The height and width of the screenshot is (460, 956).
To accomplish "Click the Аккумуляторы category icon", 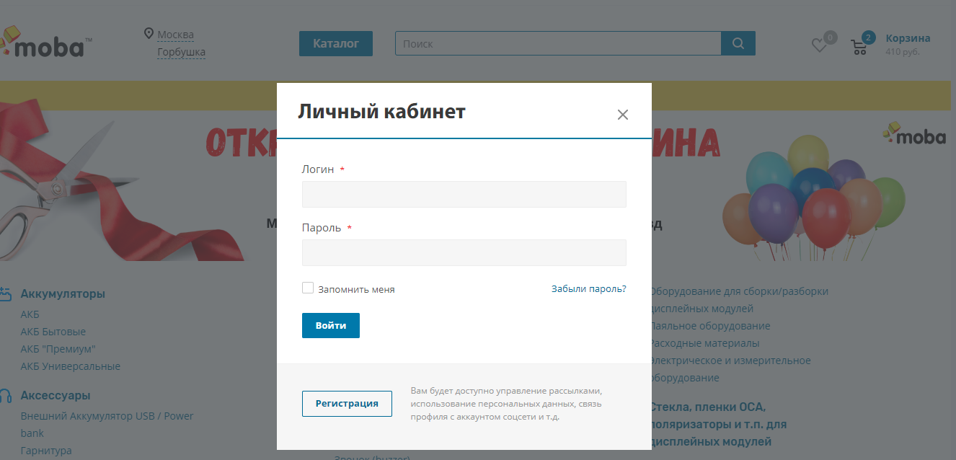I will (6, 294).
